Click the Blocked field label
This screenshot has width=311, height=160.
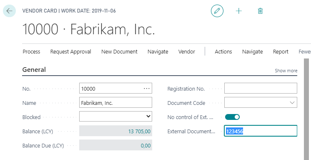(31, 117)
